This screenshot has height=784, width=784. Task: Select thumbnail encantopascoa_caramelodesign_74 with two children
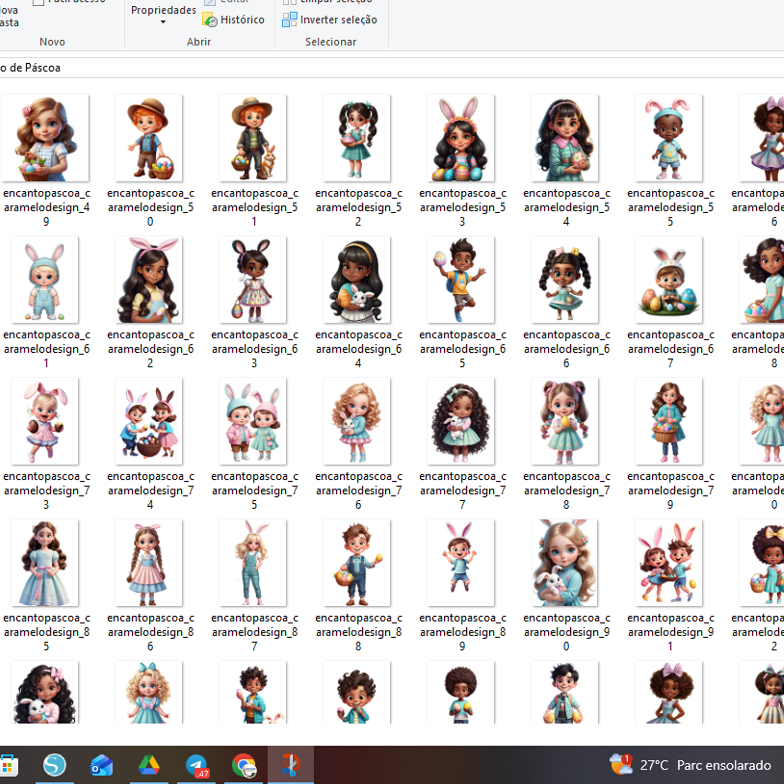click(149, 422)
